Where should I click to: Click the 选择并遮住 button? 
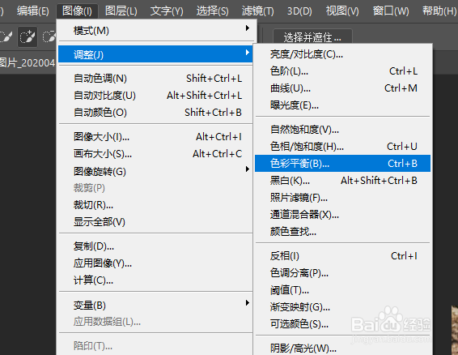[x=312, y=37]
